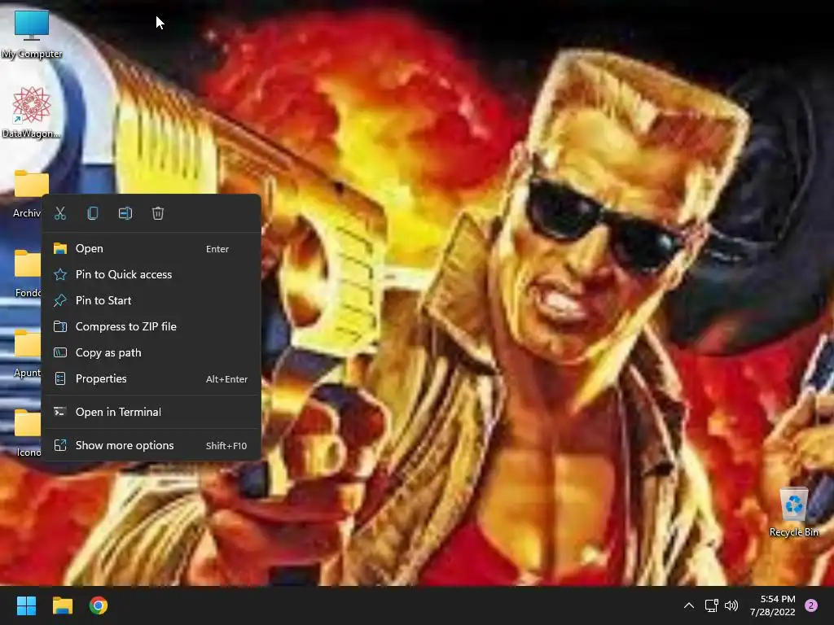Select the DataWagon desktop shortcut
The image size is (834, 625).
pyautogui.click(x=32, y=112)
